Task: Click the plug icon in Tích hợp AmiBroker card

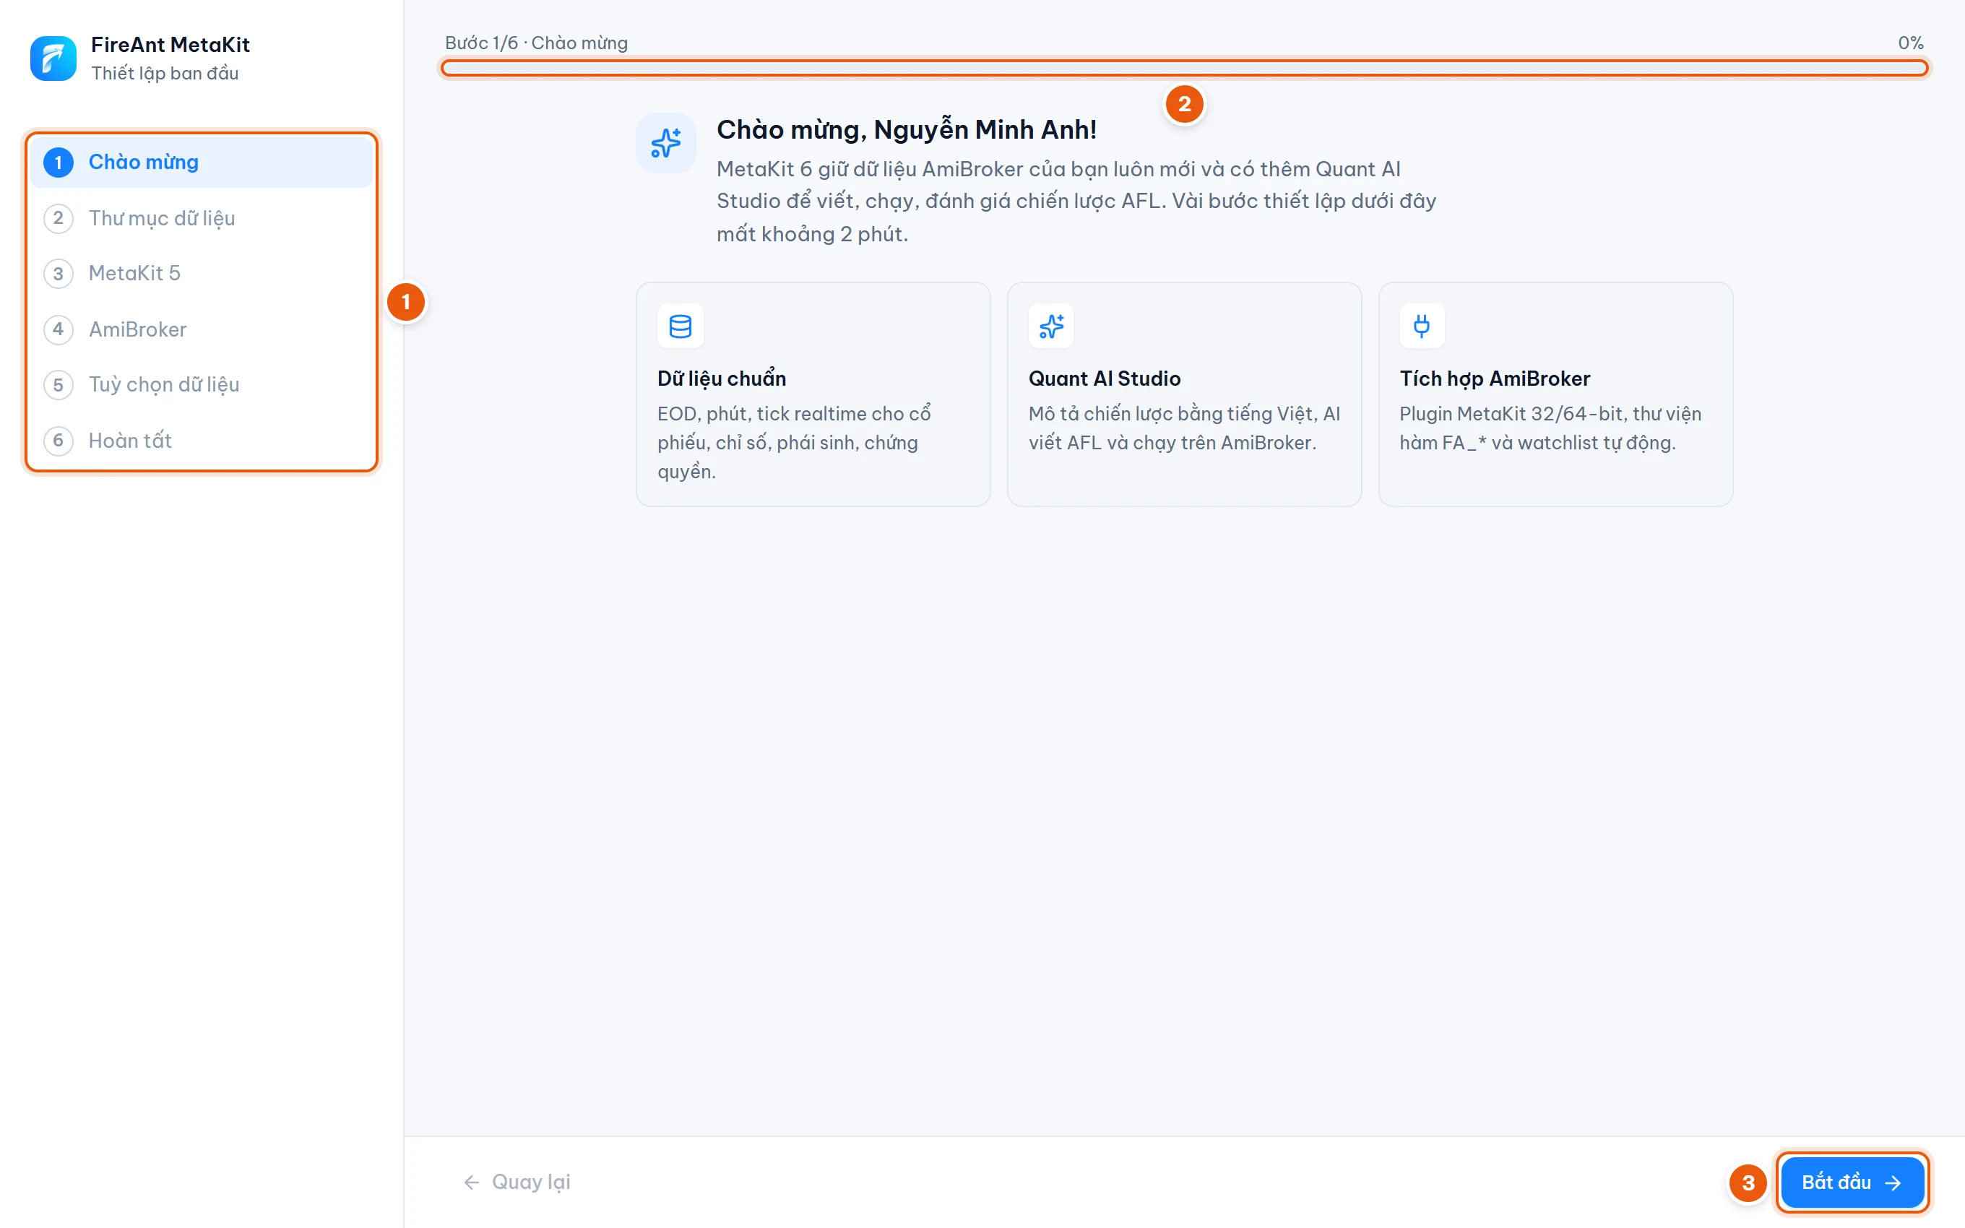Action: [x=1422, y=326]
